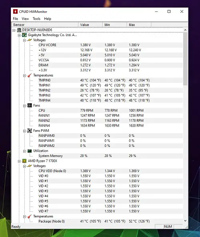This screenshot has width=200, height=237.
Task: Click the Ryzen Temperatures thermometer icon
Action: point(30,216)
